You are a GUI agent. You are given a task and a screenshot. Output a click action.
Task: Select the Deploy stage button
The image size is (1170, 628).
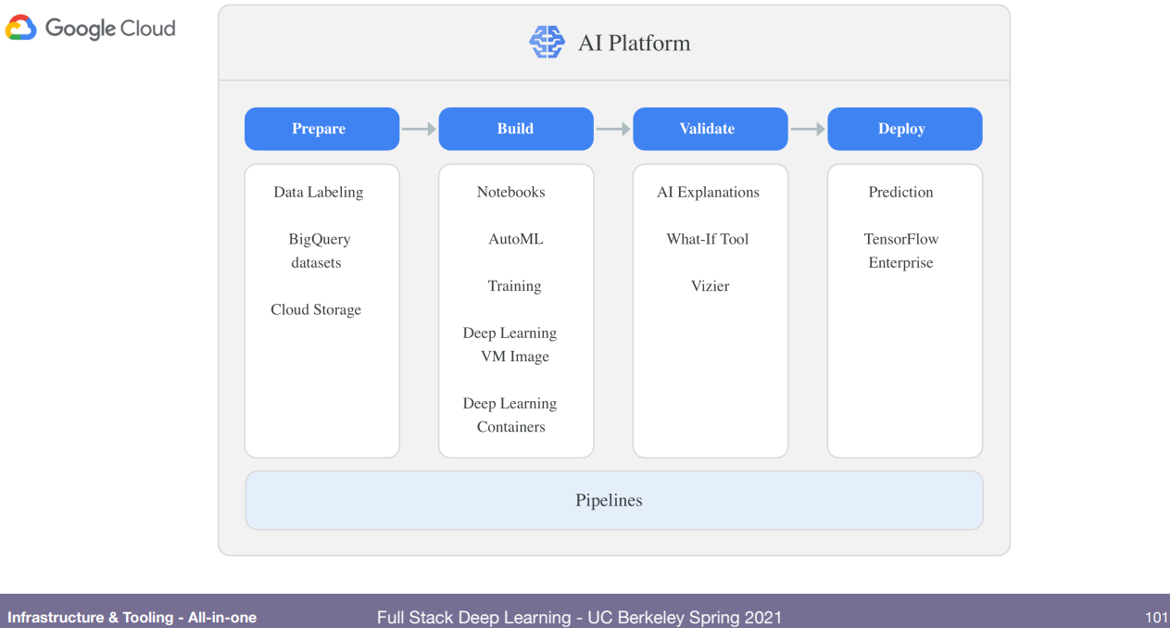(x=905, y=129)
